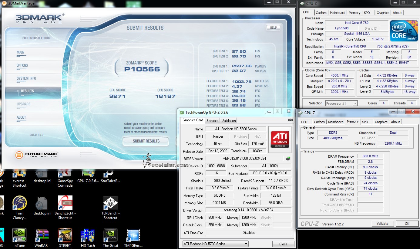Open Mainboard tab in CPU-Z processor window

pyautogui.click(x=338, y=13)
